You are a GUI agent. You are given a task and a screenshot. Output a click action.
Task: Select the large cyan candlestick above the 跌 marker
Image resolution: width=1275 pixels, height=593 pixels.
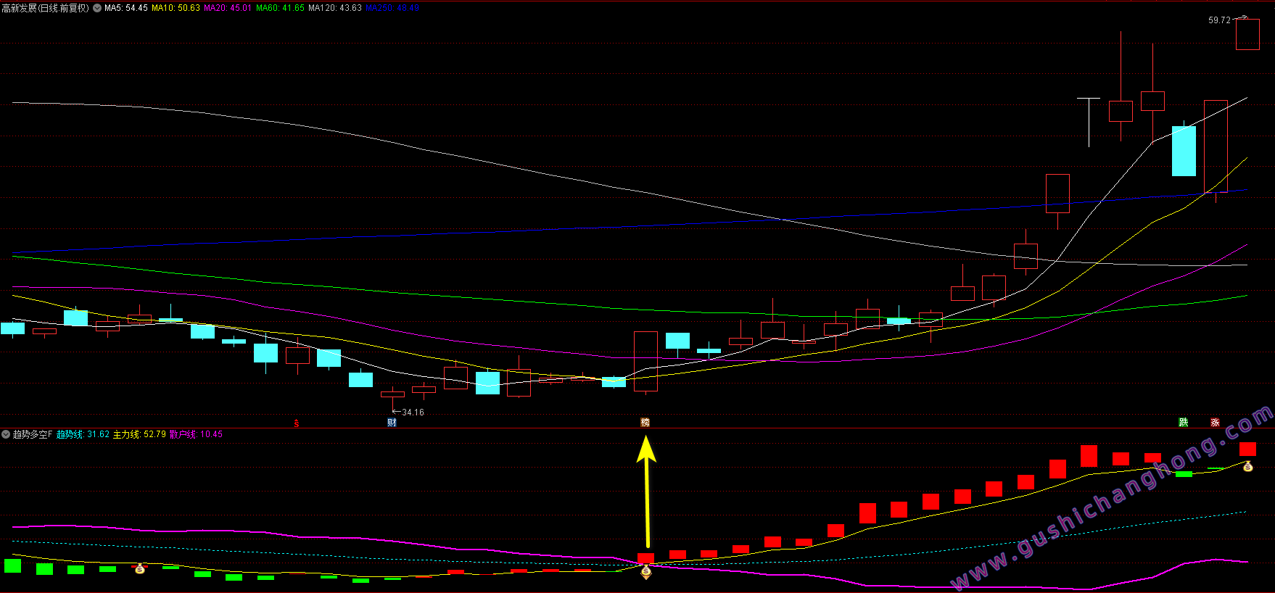[x=1184, y=151]
